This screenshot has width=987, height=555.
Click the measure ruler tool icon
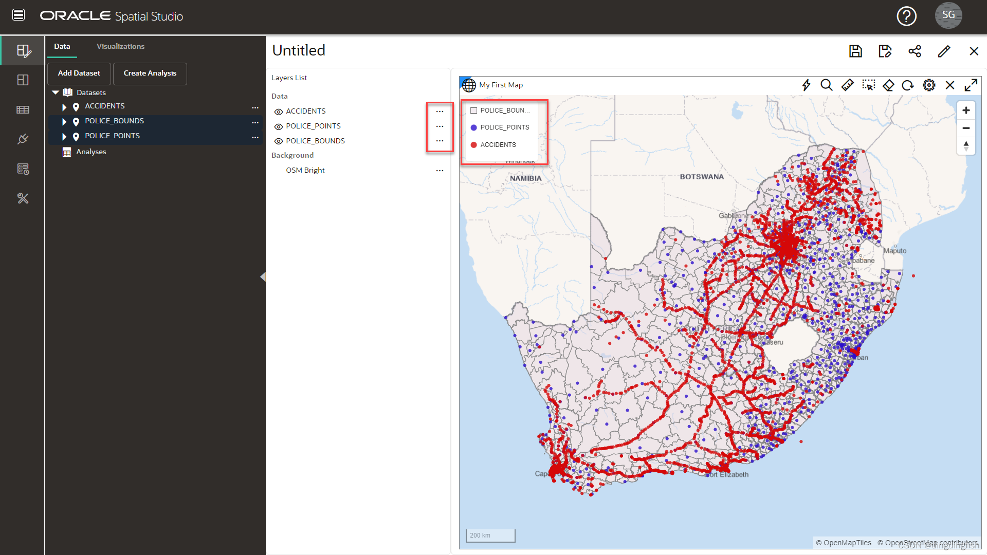tap(847, 85)
